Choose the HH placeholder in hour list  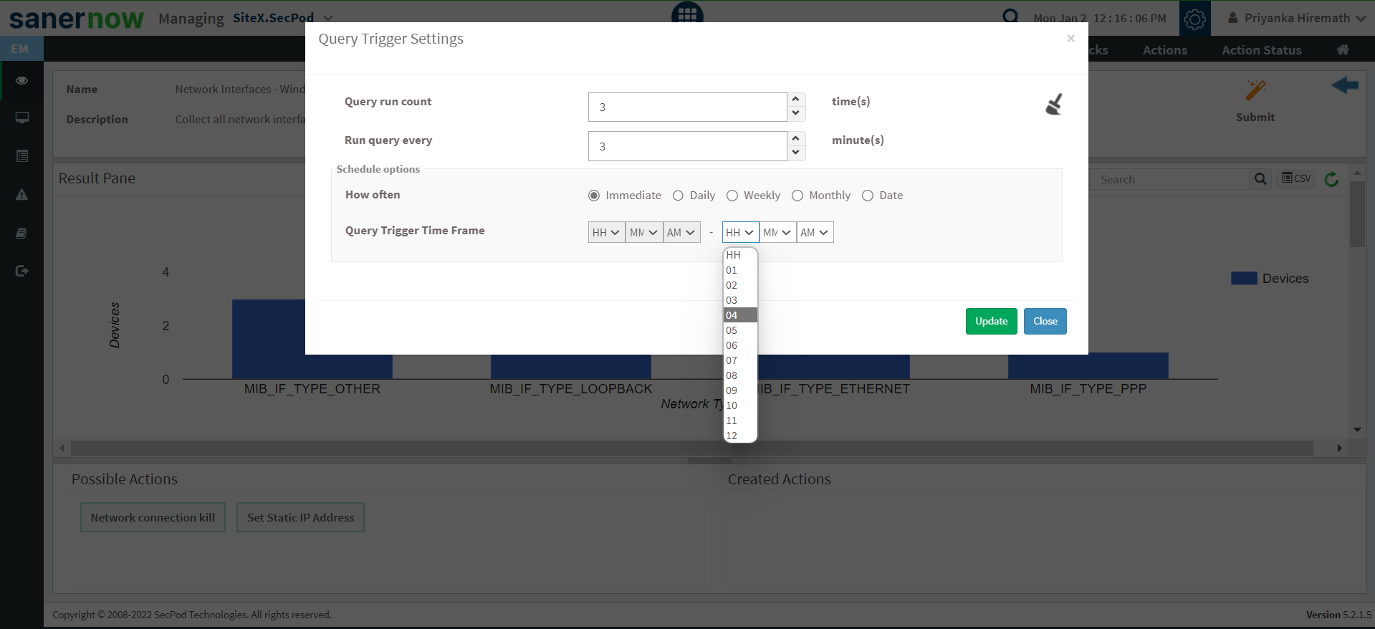(740, 255)
